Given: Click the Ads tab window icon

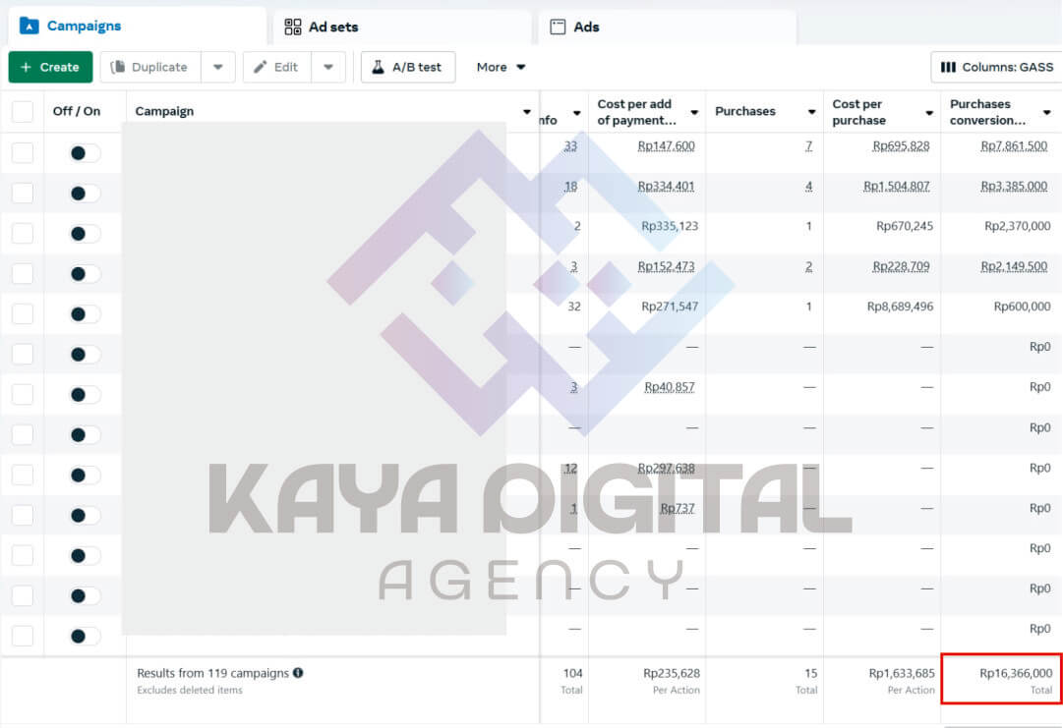Looking at the screenshot, I should (x=558, y=27).
